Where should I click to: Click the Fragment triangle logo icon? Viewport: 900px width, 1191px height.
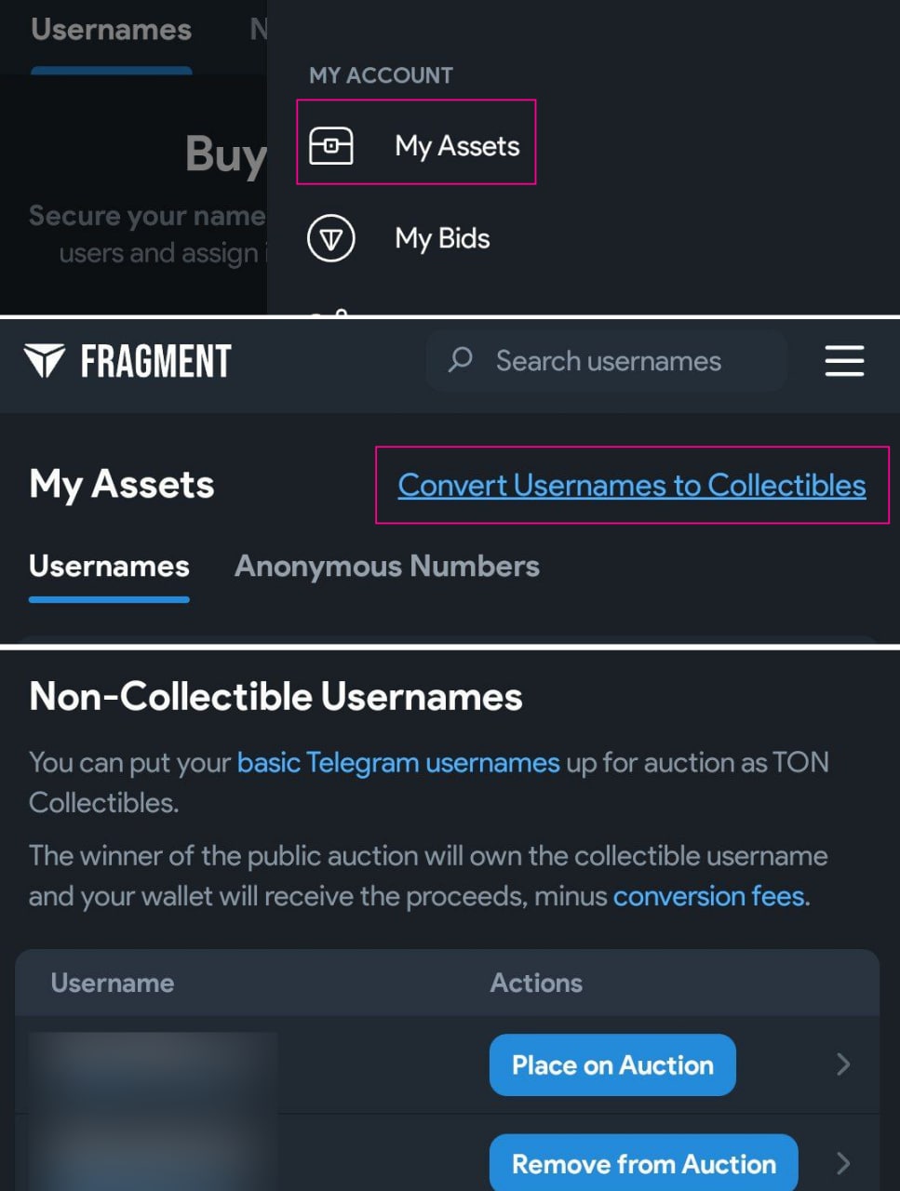pos(45,361)
